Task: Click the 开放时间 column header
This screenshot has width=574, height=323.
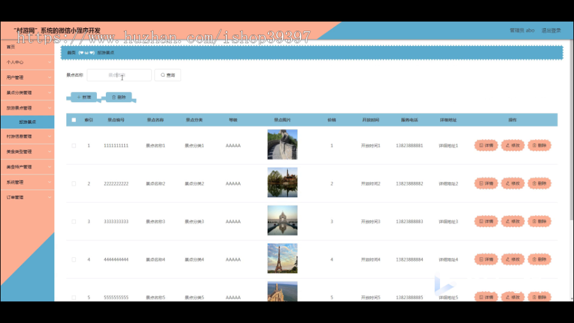Action: tap(371, 120)
